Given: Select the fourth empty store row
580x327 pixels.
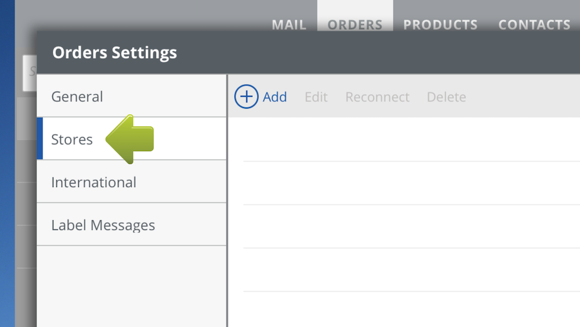Looking at the screenshot, I should coord(406,269).
